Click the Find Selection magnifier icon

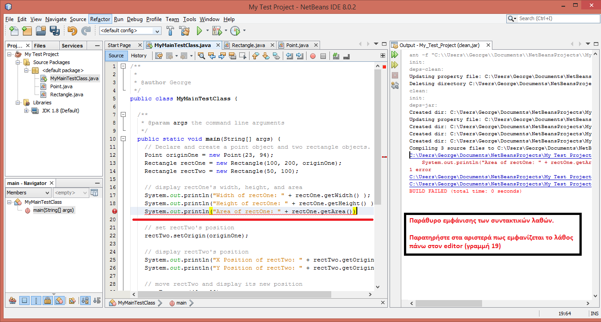(x=202, y=56)
